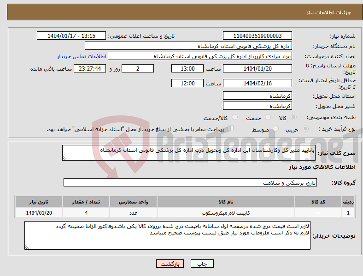Image resolution: width=363 pixels, height=276 pixels.
Task: Select the کالا radio button
Action: point(293,117)
